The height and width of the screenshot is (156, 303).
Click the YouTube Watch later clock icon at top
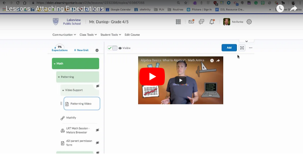[280, 9]
